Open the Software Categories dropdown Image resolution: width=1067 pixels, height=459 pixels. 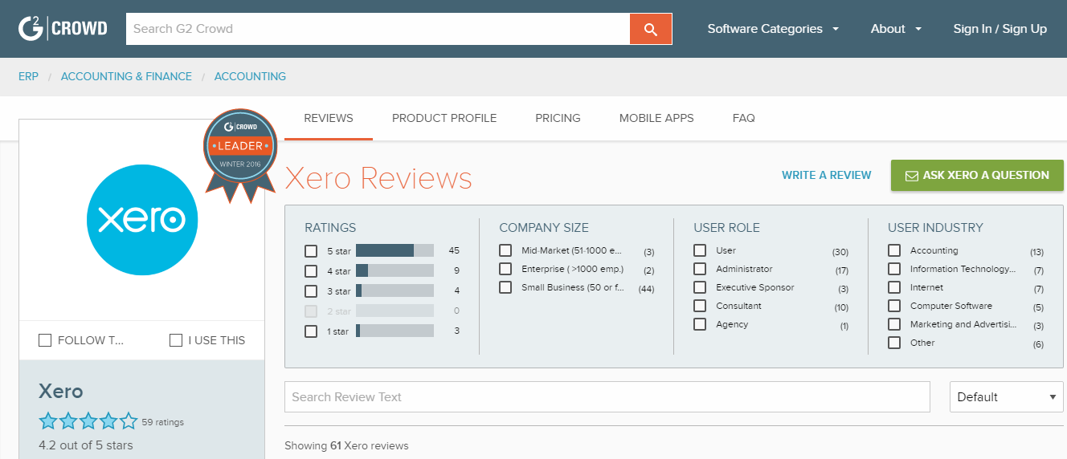pos(773,29)
